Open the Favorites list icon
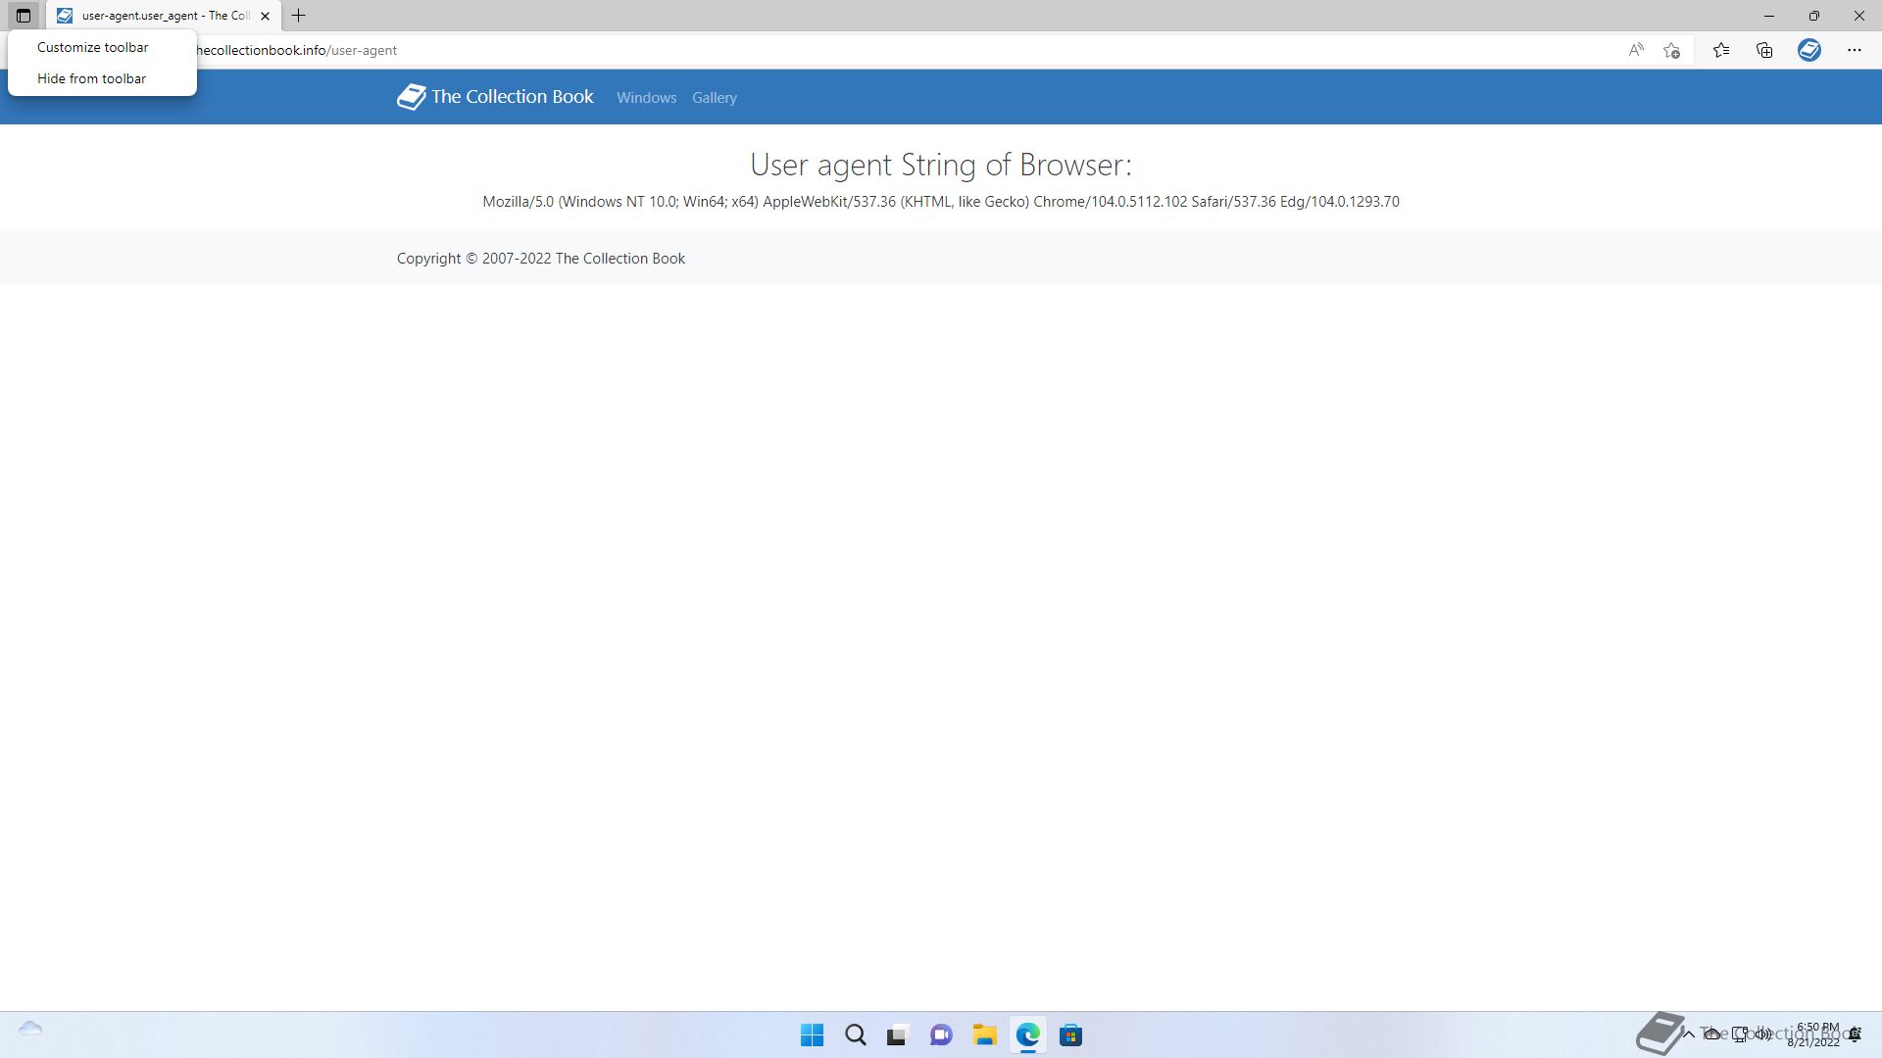This screenshot has width=1882, height=1058. coord(1720,50)
